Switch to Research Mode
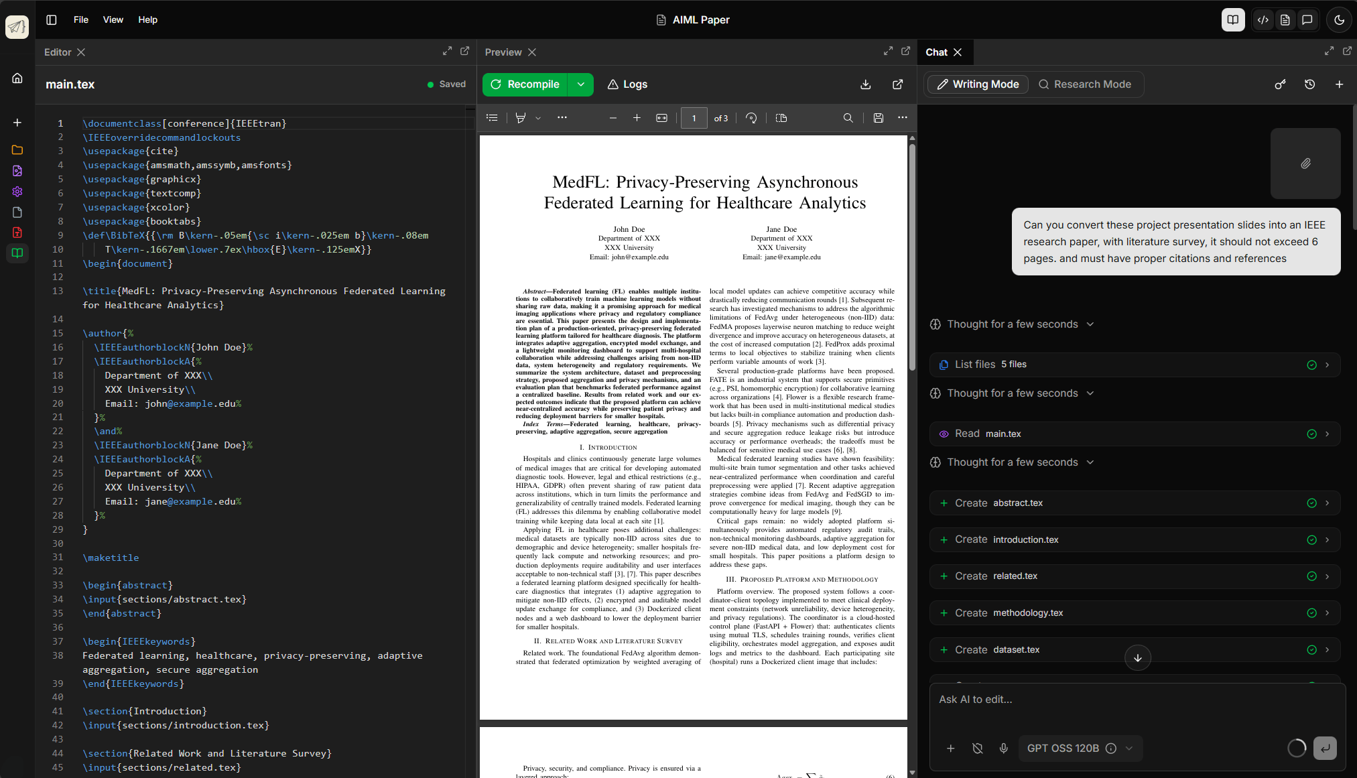This screenshot has height=778, width=1357. 1084,84
